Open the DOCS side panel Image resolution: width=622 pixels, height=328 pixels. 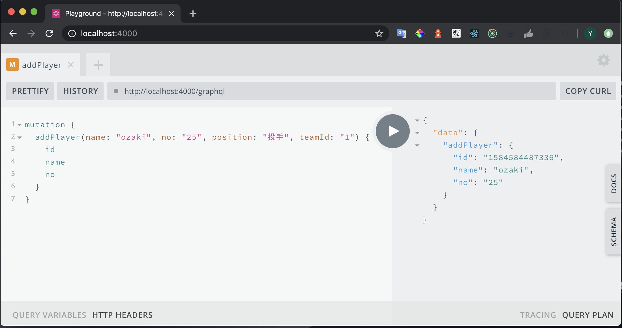tap(613, 183)
